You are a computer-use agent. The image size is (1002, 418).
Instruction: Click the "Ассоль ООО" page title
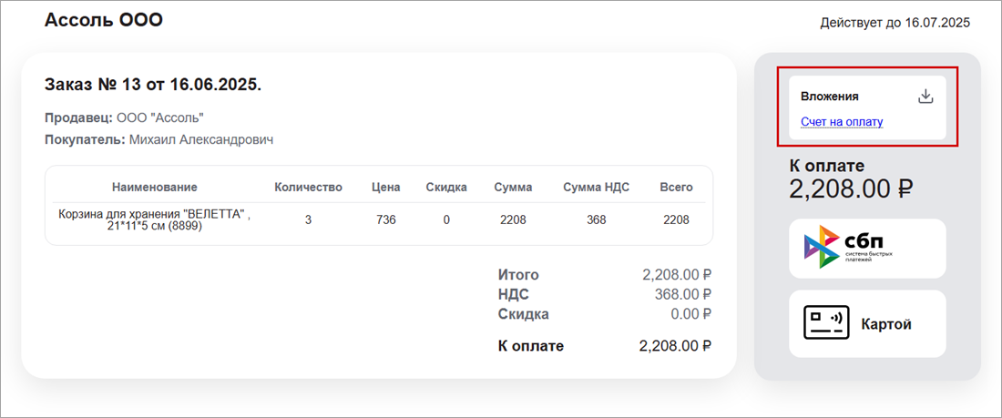point(104,20)
